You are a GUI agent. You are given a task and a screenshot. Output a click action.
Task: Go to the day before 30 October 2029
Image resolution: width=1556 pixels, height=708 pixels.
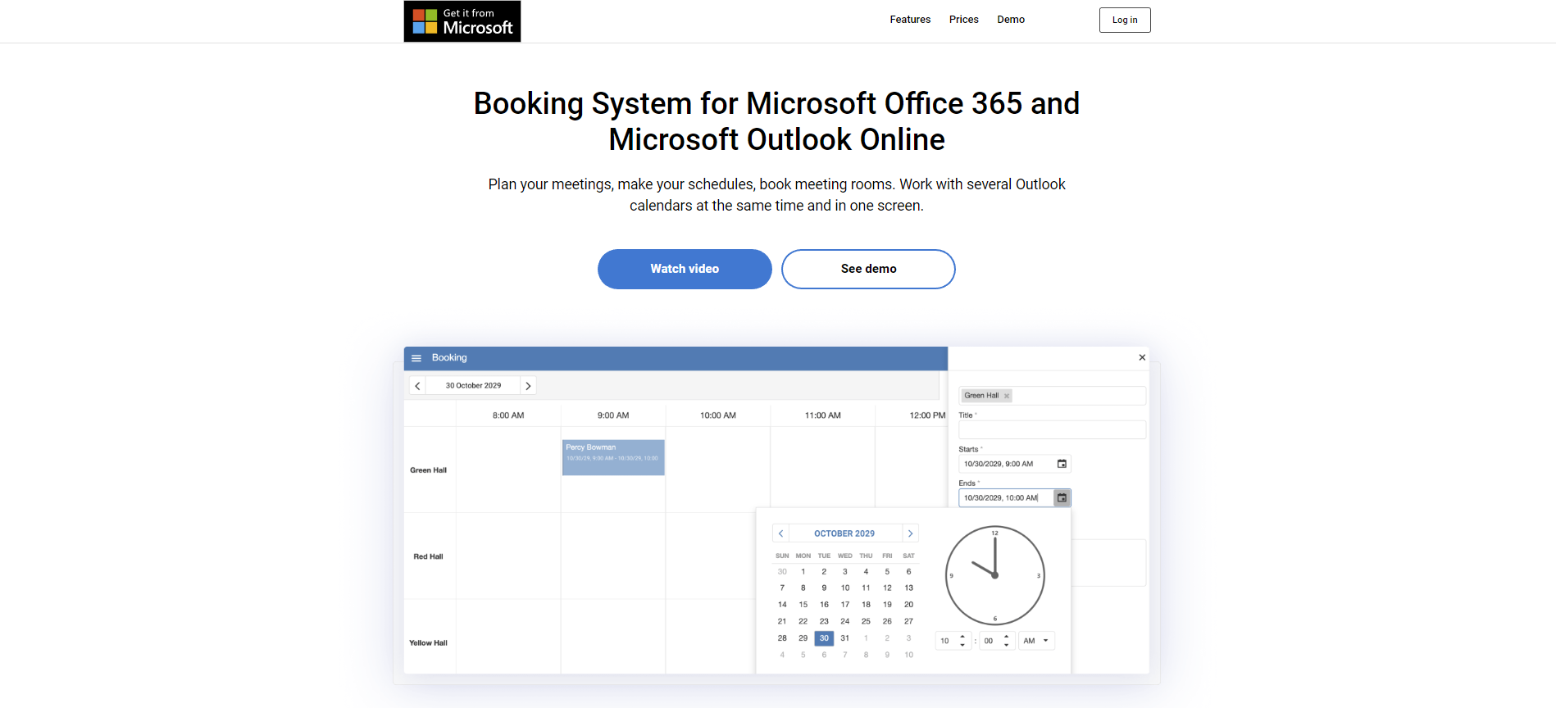click(x=417, y=386)
